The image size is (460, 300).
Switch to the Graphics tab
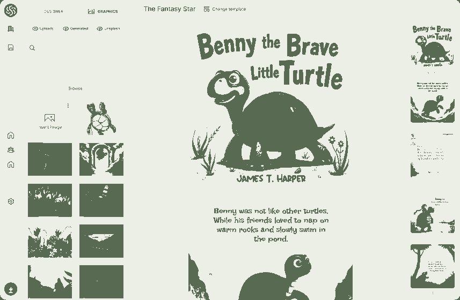(x=103, y=11)
